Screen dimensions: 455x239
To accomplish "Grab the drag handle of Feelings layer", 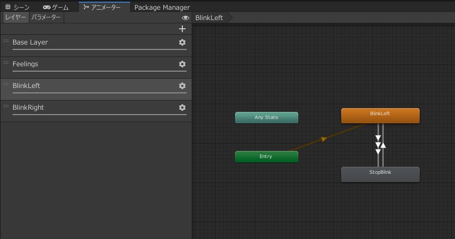I will [x=6, y=62].
